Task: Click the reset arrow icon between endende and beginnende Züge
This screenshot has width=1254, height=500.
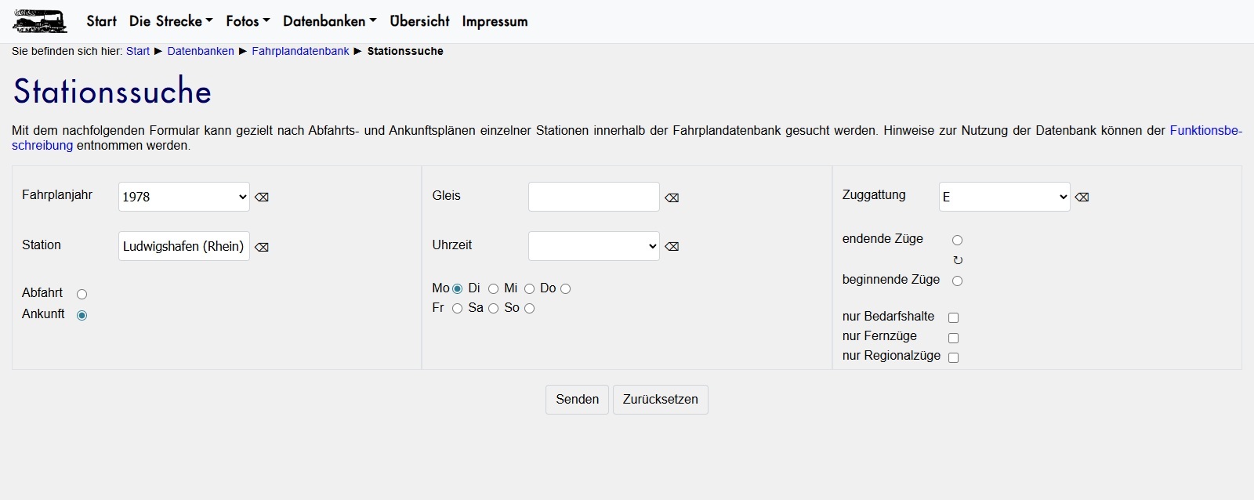Action: (x=957, y=260)
